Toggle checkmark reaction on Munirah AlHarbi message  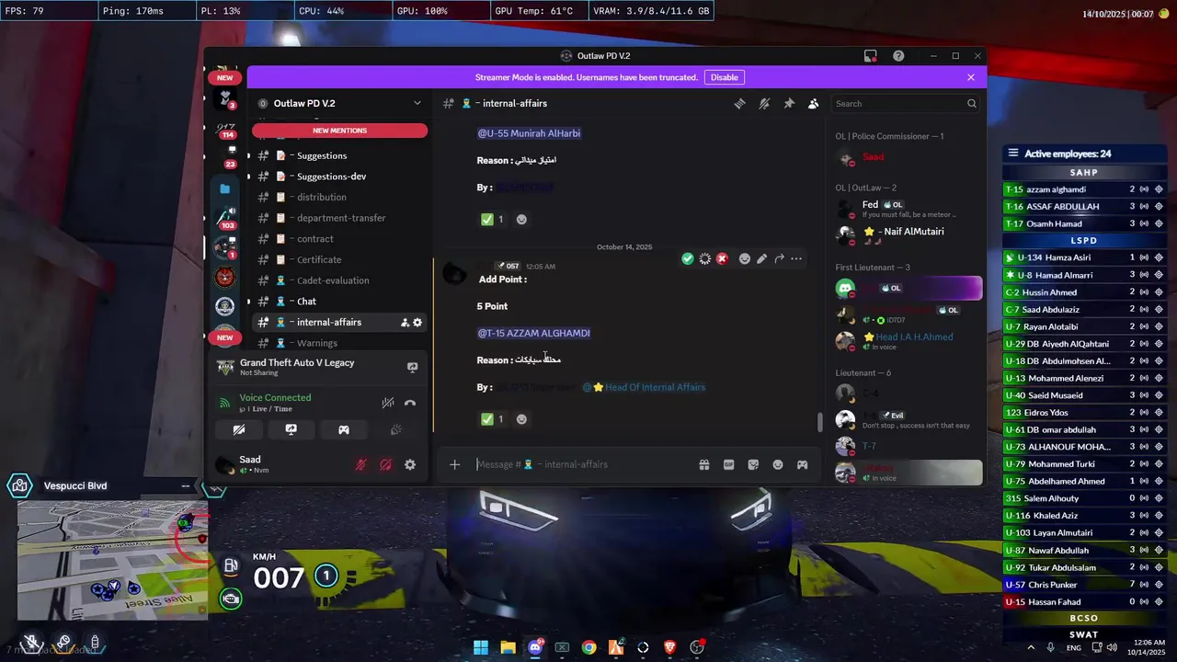(492, 220)
